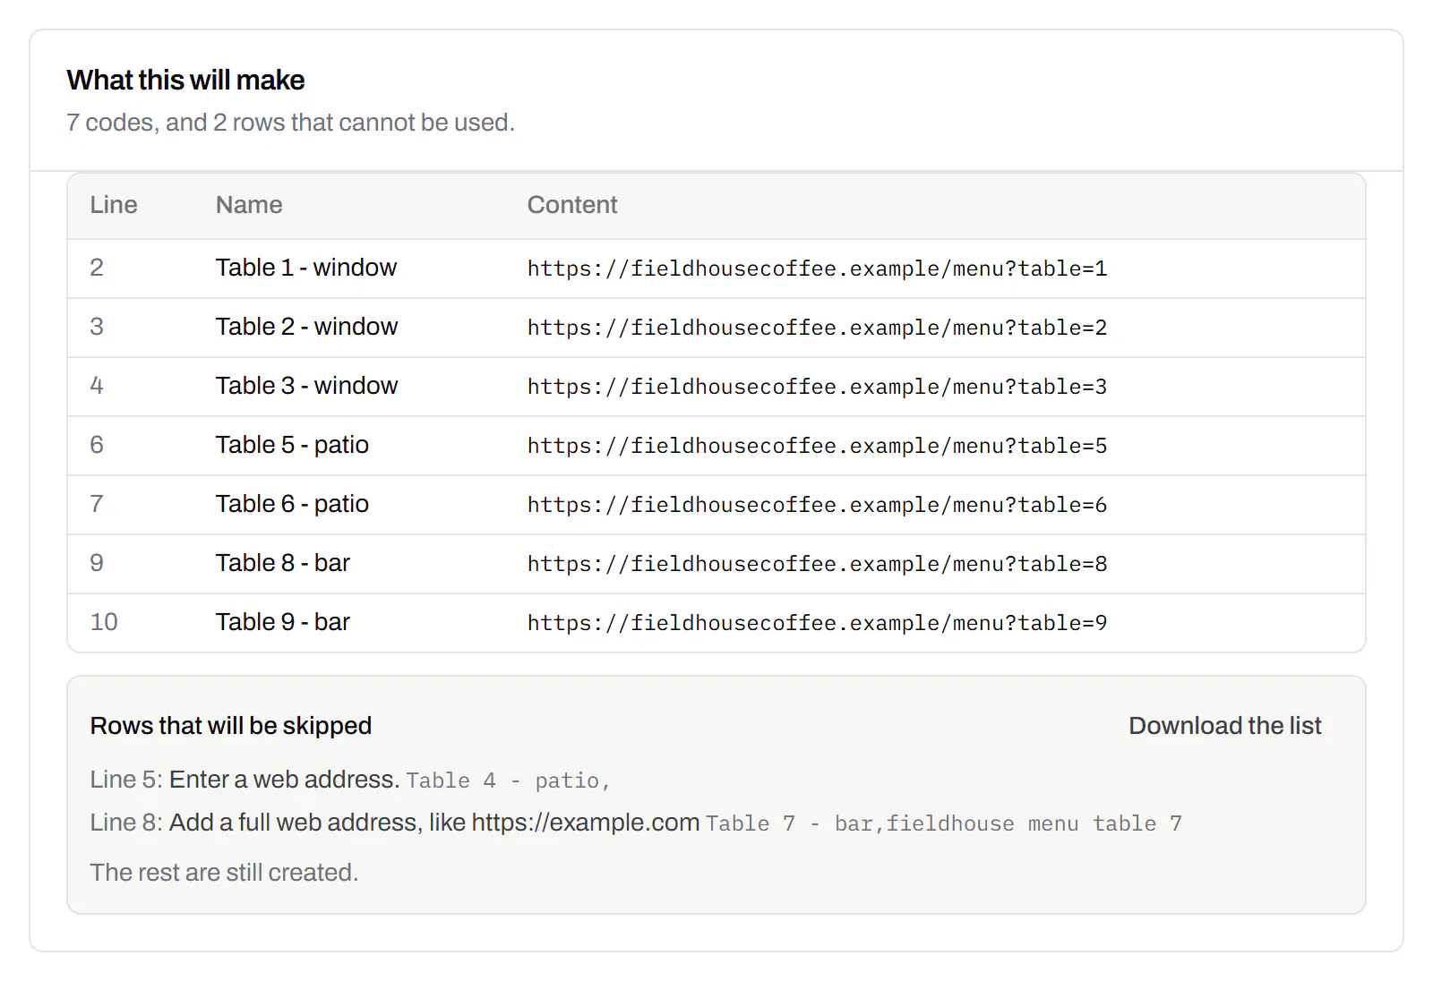Select the 'Table 9 - bar' name cell
Image resolution: width=1433 pixels, height=981 pixels.
[282, 622]
